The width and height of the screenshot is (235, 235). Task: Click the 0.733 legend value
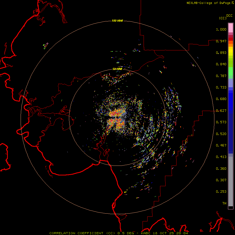click(221, 87)
